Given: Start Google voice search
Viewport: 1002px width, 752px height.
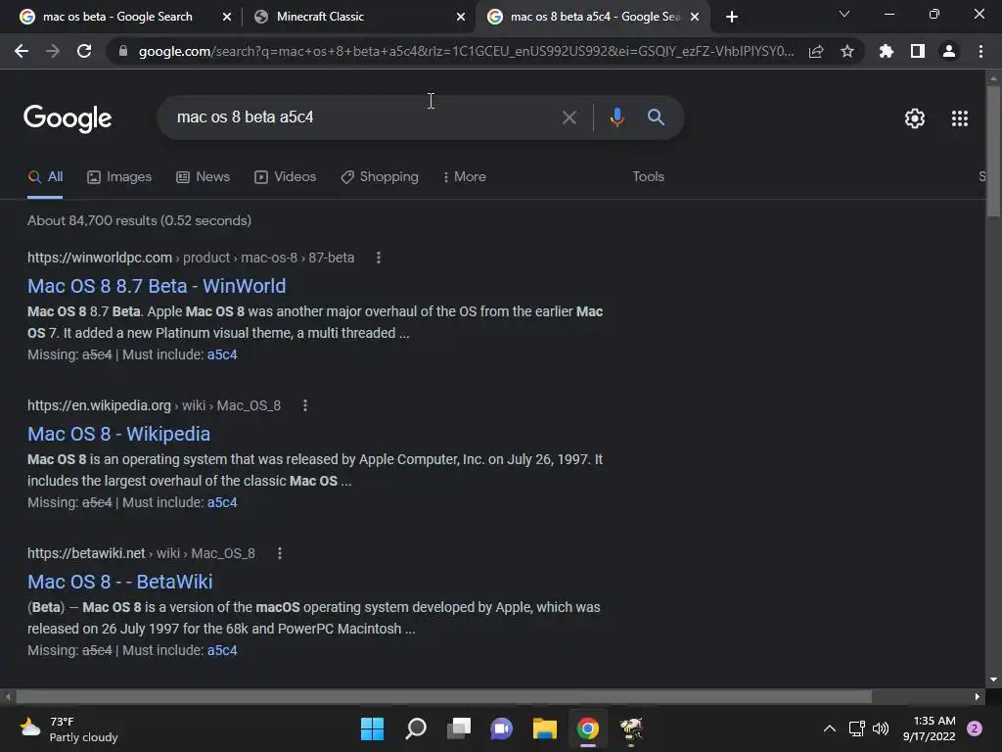Looking at the screenshot, I should [617, 117].
